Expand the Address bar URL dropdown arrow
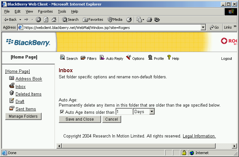 click(203, 27)
